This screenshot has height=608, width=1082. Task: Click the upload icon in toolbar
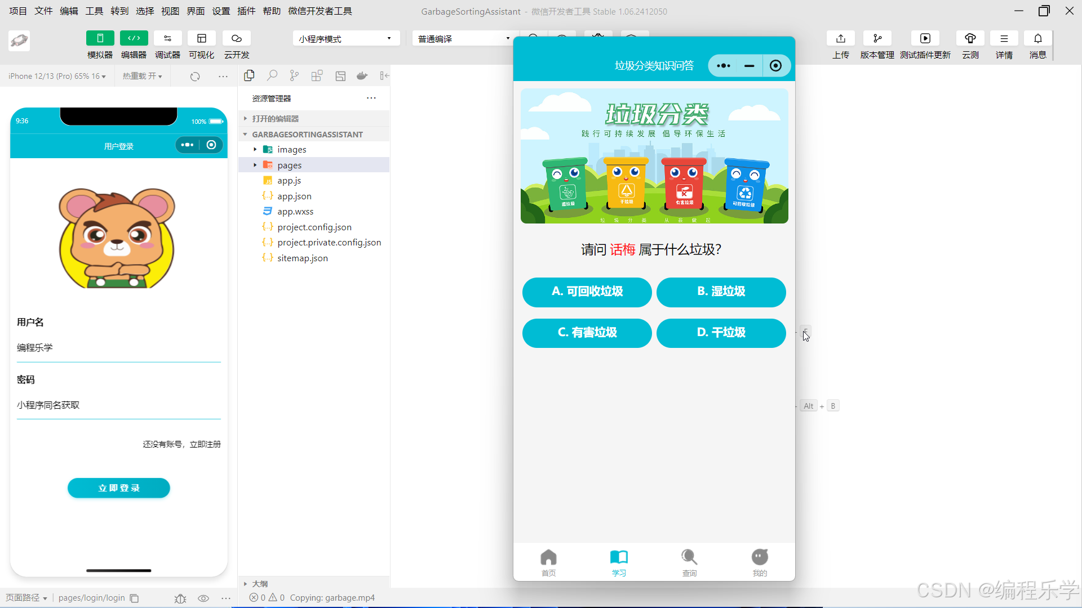[840, 38]
